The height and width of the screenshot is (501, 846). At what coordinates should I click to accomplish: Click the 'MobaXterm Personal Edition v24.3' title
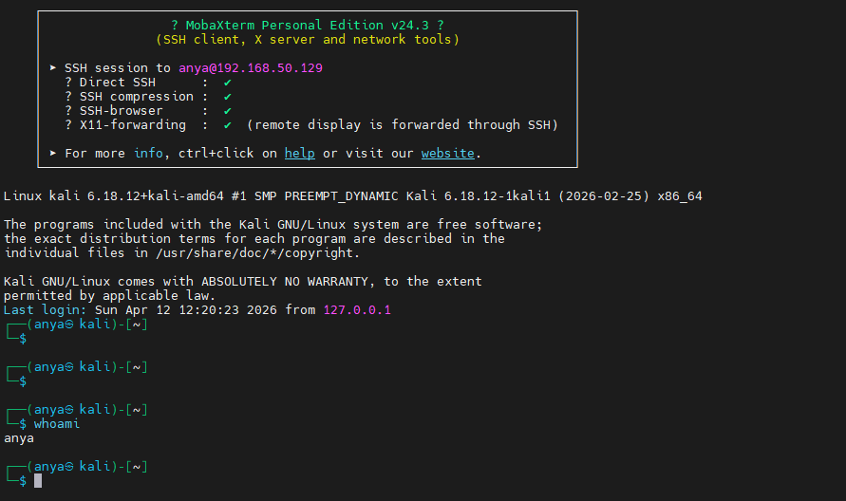308,25
